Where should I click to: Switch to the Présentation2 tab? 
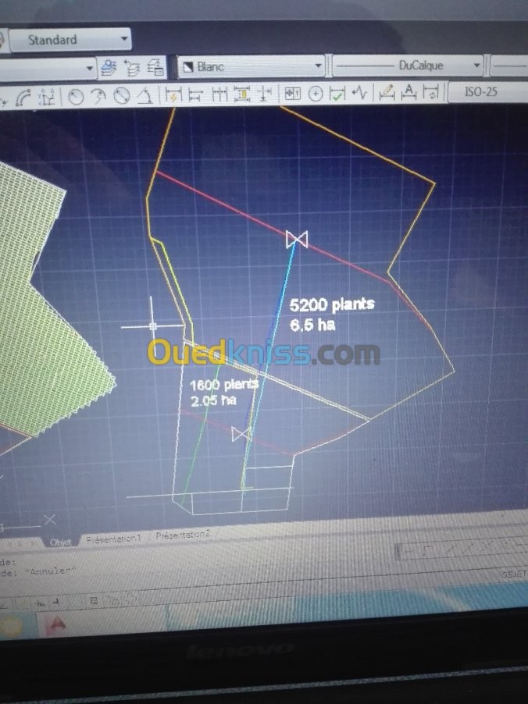(182, 535)
